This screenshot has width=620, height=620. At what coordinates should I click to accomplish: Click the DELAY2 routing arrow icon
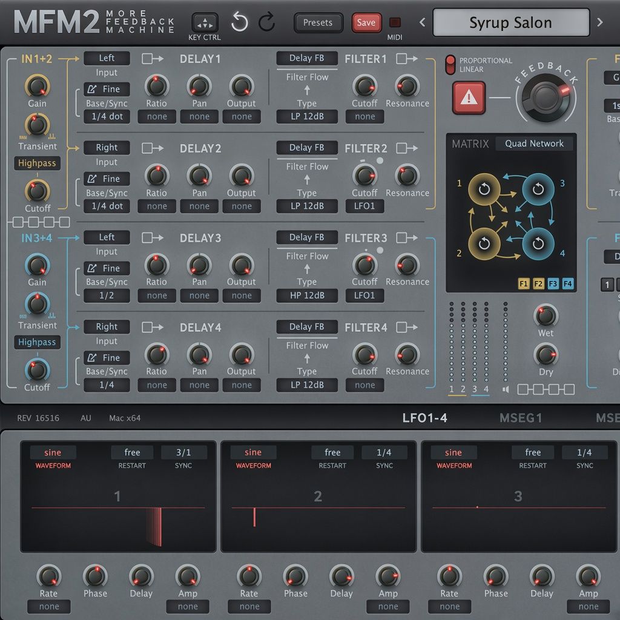point(153,148)
